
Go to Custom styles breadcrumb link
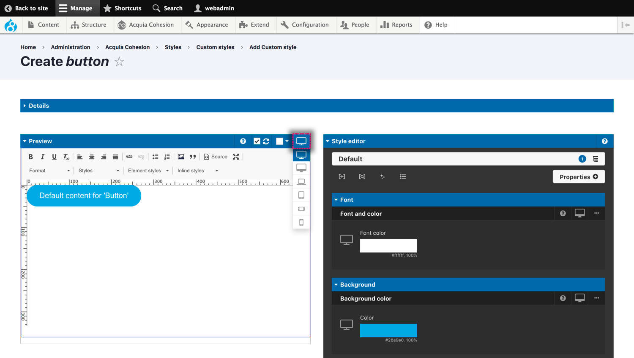pyautogui.click(x=215, y=47)
